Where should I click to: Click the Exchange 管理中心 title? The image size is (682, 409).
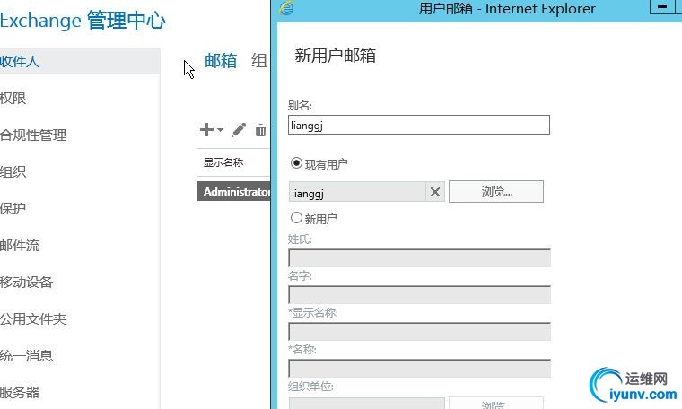(x=83, y=20)
